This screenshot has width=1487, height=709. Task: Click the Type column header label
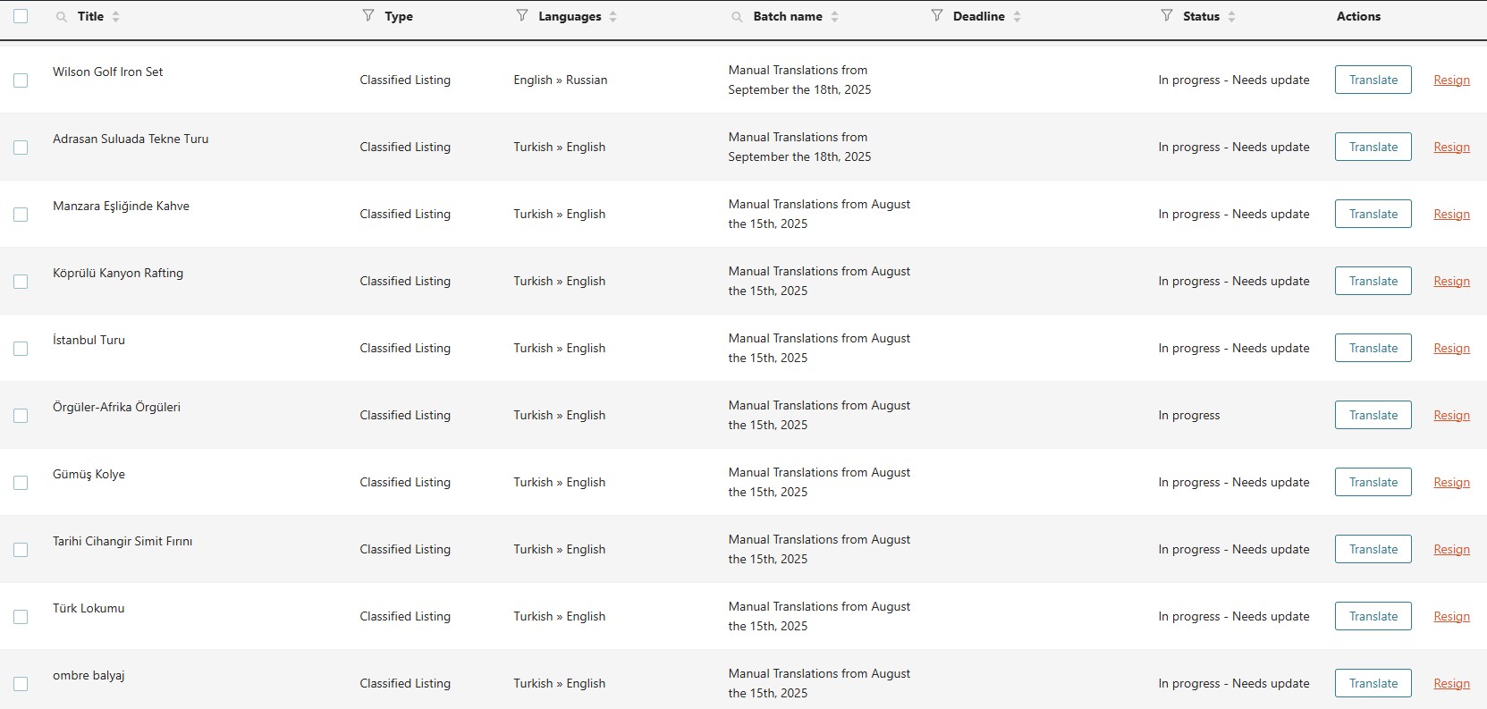399,16
